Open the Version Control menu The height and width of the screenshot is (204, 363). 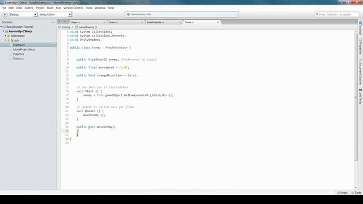(73, 8)
